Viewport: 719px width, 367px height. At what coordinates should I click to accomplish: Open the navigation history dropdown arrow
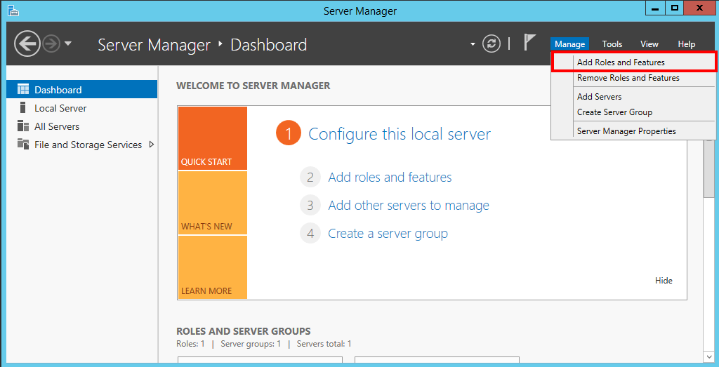click(68, 44)
